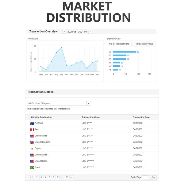Click the next date range arrow
Screen dimensions: 184x184
click(90, 32)
